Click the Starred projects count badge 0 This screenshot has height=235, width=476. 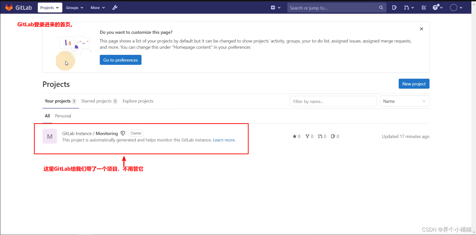pos(115,101)
